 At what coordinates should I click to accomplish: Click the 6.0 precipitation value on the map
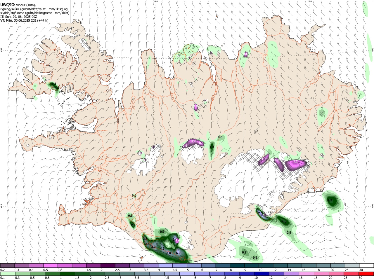178,253
